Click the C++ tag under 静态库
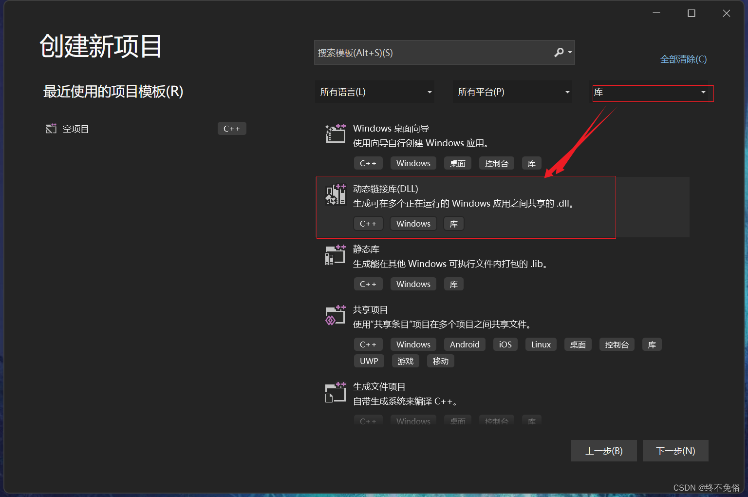The image size is (748, 497). pyautogui.click(x=368, y=284)
